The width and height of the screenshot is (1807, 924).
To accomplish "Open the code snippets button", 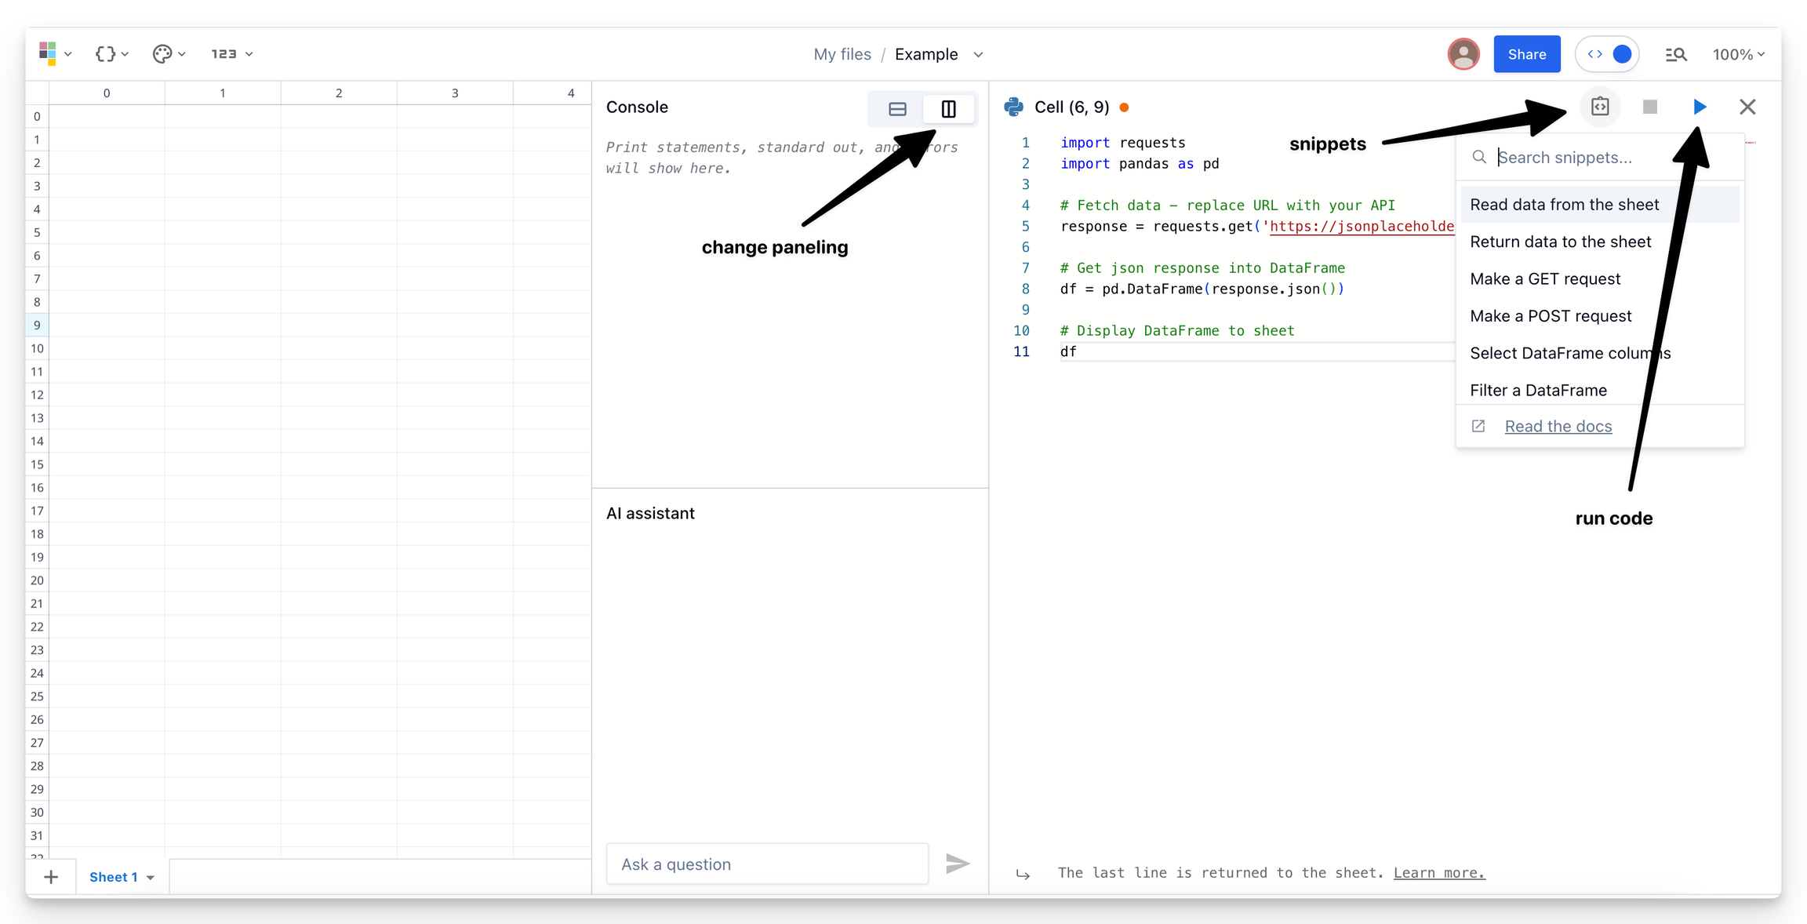I will 1600,107.
